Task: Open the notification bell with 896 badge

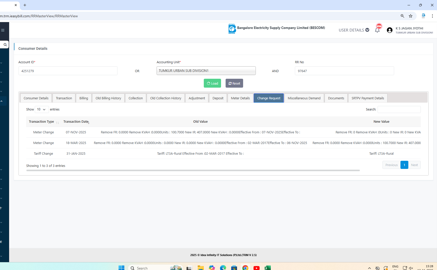Action: click(x=377, y=30)
